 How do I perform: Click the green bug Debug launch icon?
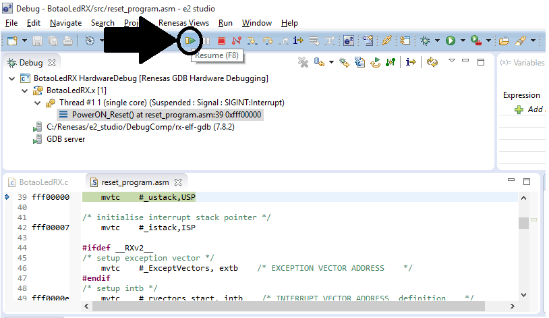click(x=425, y=41)
